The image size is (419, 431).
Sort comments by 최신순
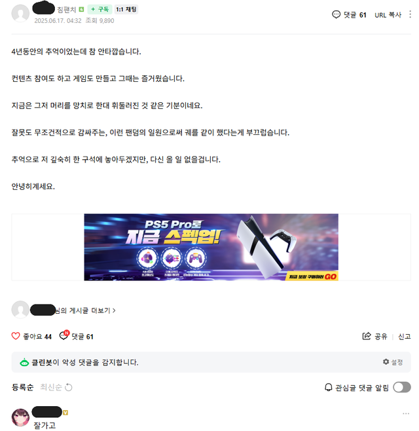(51, 387)
